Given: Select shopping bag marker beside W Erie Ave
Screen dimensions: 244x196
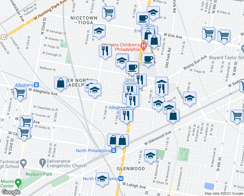Looking at the screenshot, I should click(154, 40).
